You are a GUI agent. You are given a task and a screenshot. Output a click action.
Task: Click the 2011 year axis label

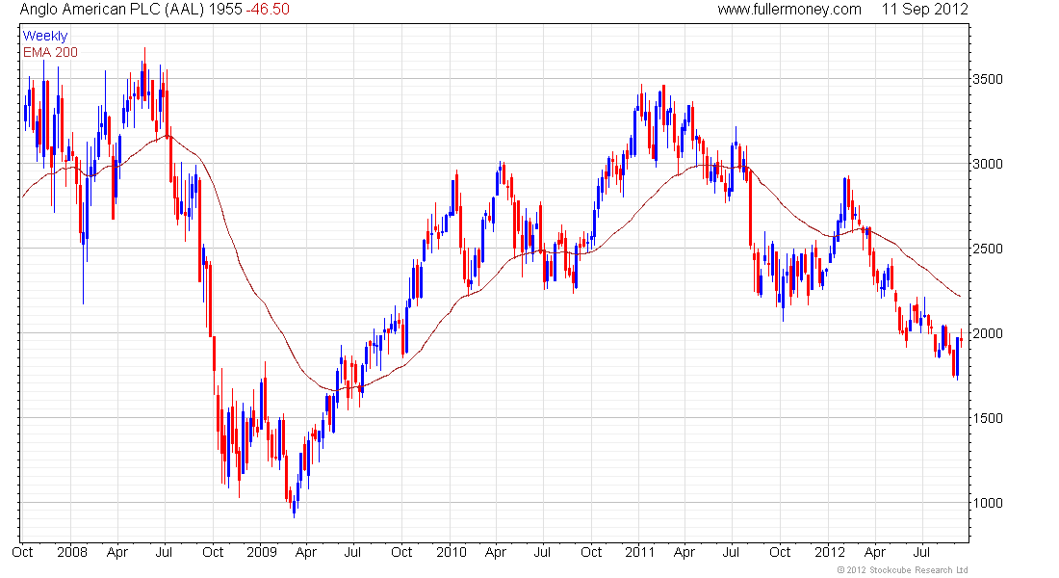pyautogui.click(x=640, y=552)
